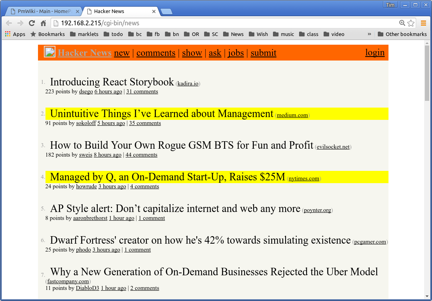
Task: Open the 'submit' navigation link
Action: (263, 53)
